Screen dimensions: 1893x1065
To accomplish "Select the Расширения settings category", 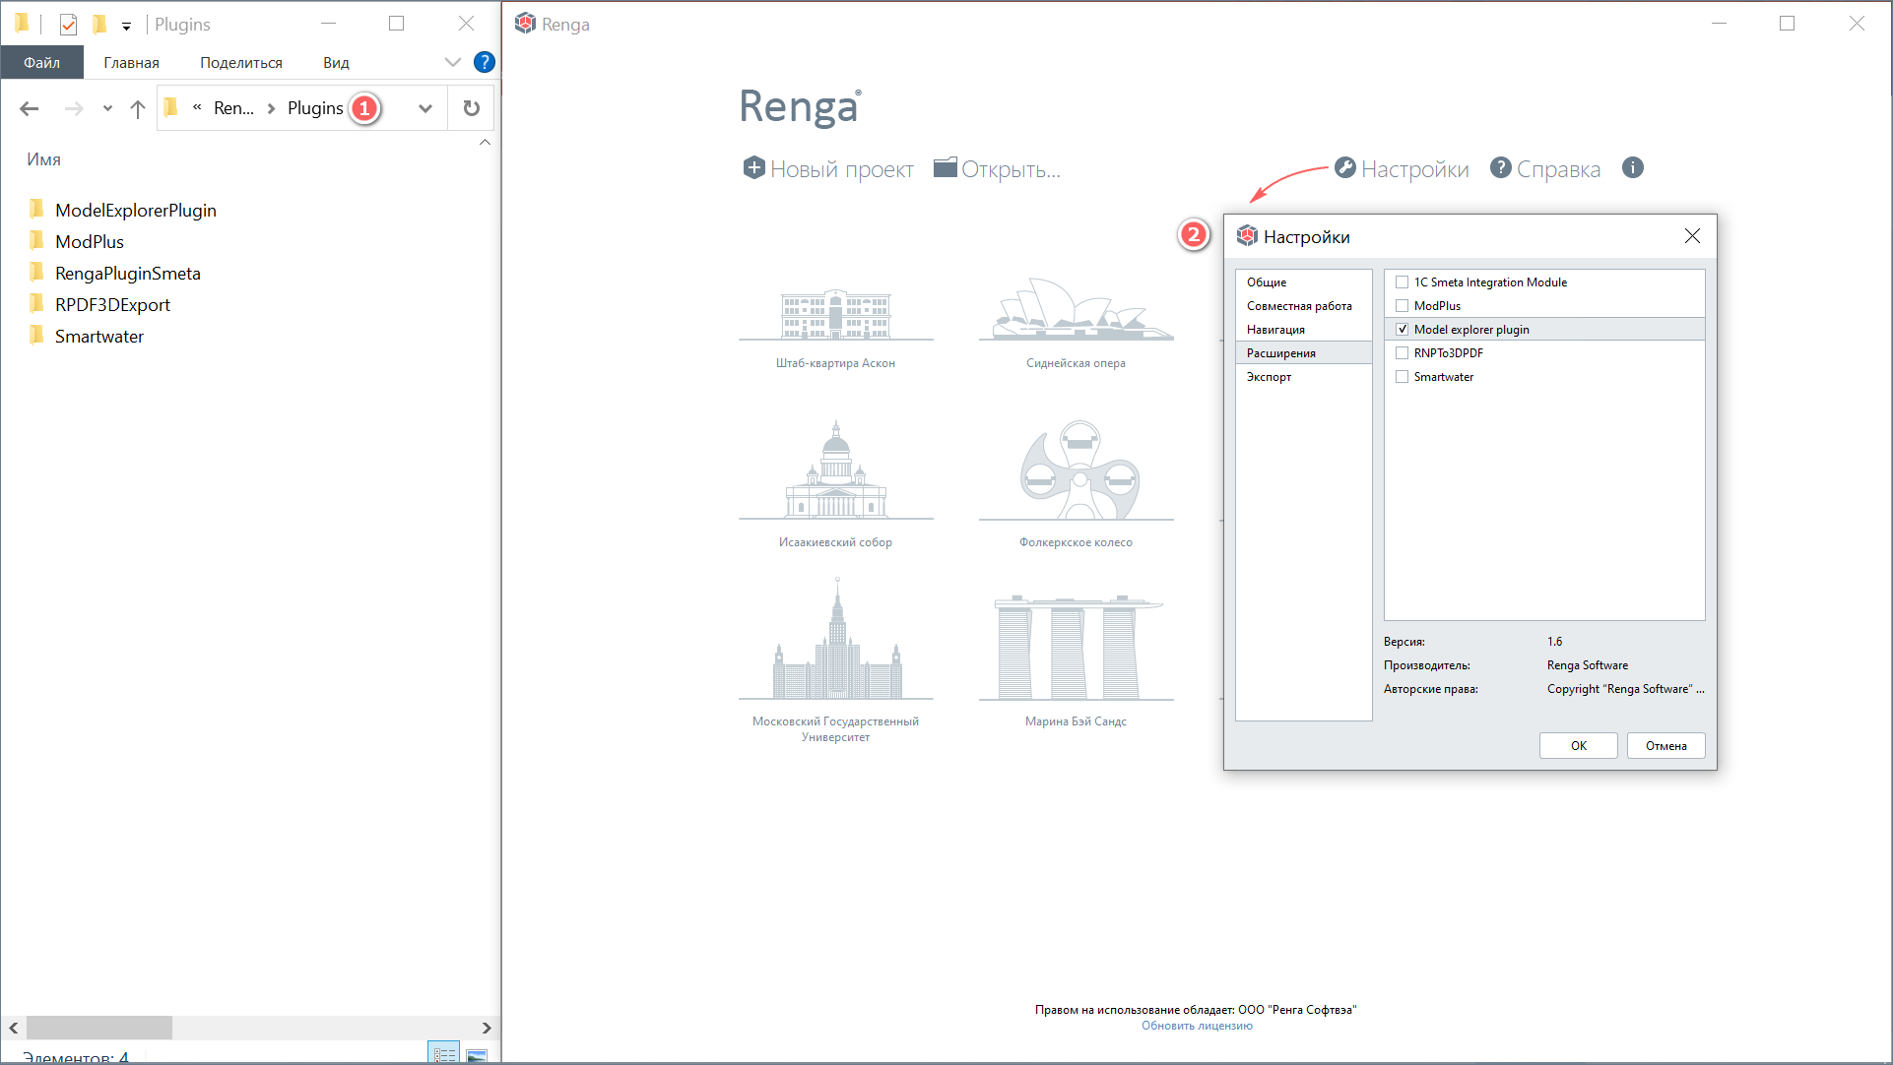I will pos(1303,353).
